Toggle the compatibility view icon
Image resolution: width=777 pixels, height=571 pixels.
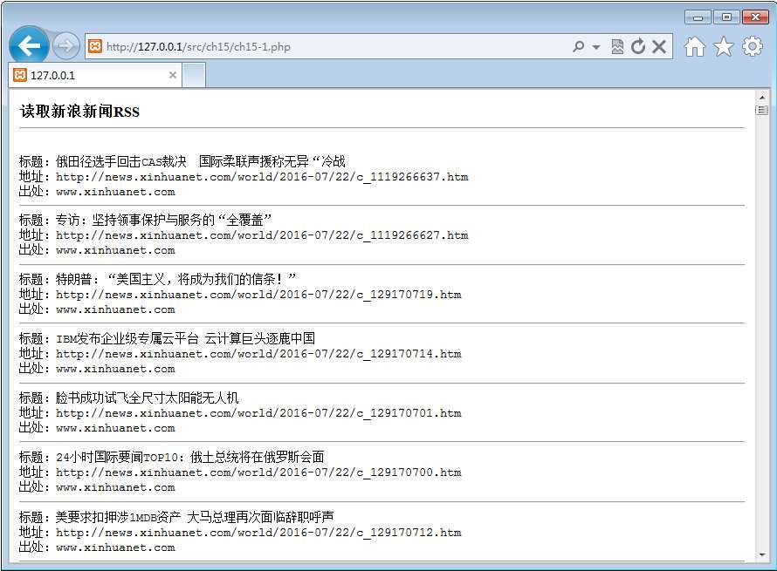tap(617, 46)
